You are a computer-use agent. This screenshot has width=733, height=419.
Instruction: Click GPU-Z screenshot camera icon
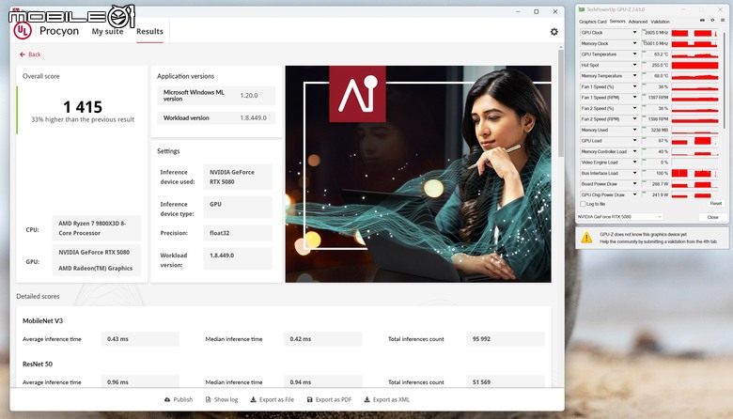[x=702, y=21]
